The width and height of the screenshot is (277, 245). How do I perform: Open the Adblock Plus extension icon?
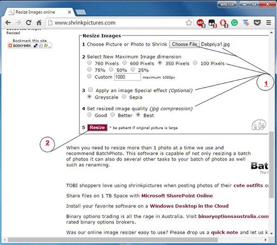(201, 23)
